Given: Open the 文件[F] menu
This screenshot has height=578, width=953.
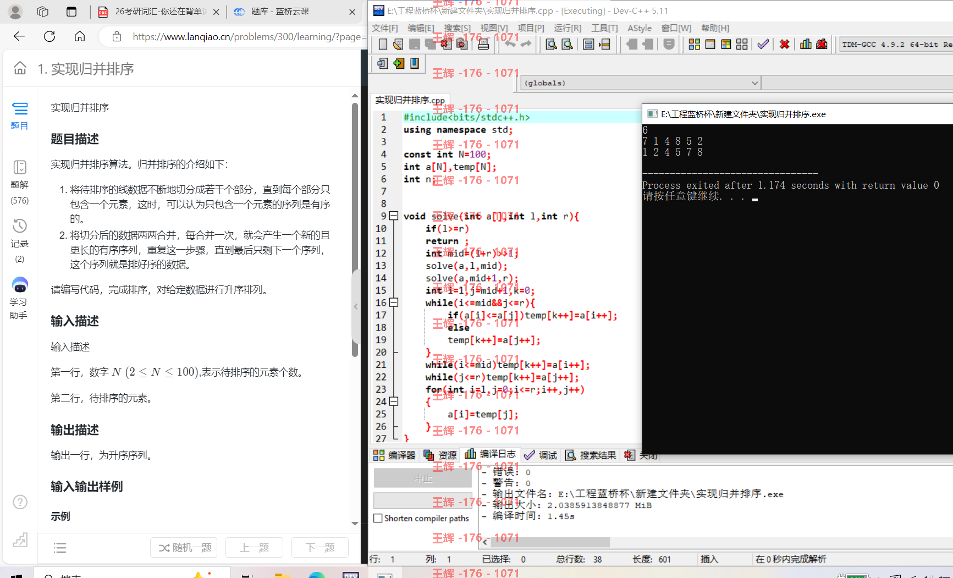Looking at the screenshot, I should pyautogui.click(x=385, y=28).
